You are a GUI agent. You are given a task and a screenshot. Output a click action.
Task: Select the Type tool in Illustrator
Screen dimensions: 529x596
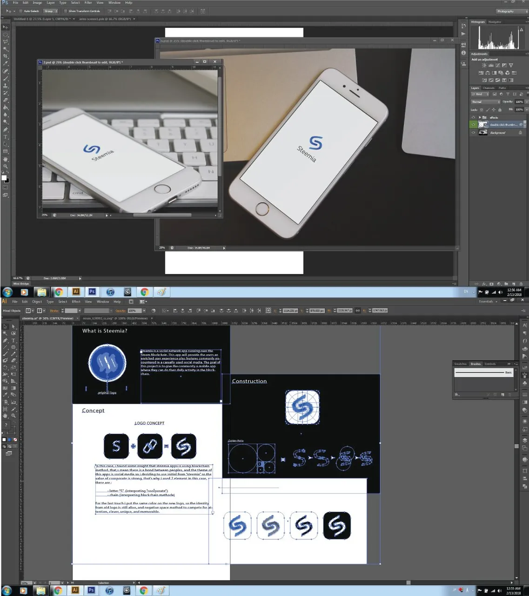coord(13,340)
